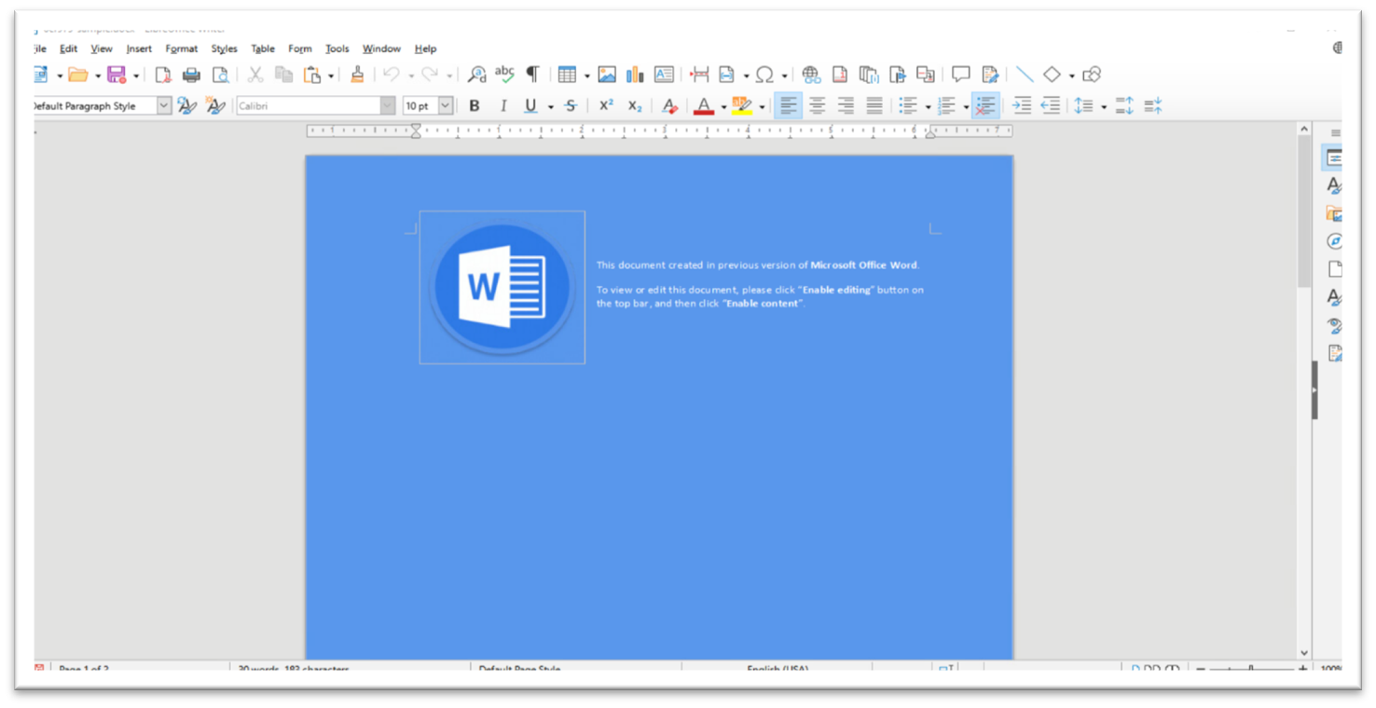
Task: Click the Word logo image in document
Action: click(x=502, y=287)
